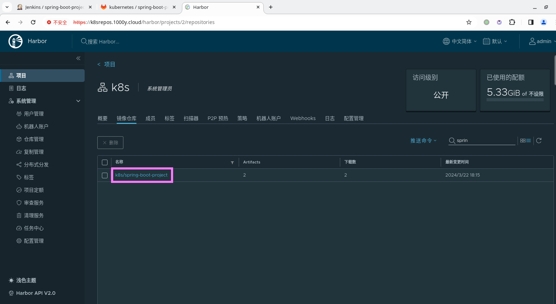Sort by Artifacts column header
Viewport: 556px width, 304px height.
click(x=252, y=162)
